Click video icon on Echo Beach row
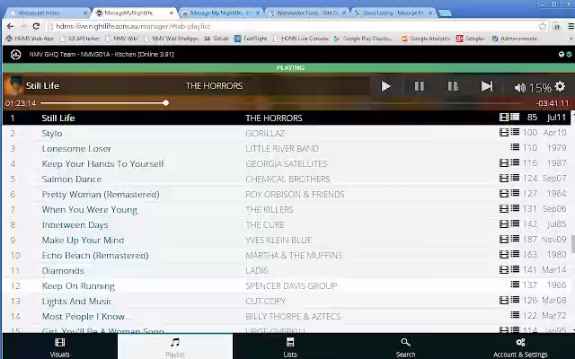The height and width of the screenshot is (359, 575). click(x=504, y=254)
